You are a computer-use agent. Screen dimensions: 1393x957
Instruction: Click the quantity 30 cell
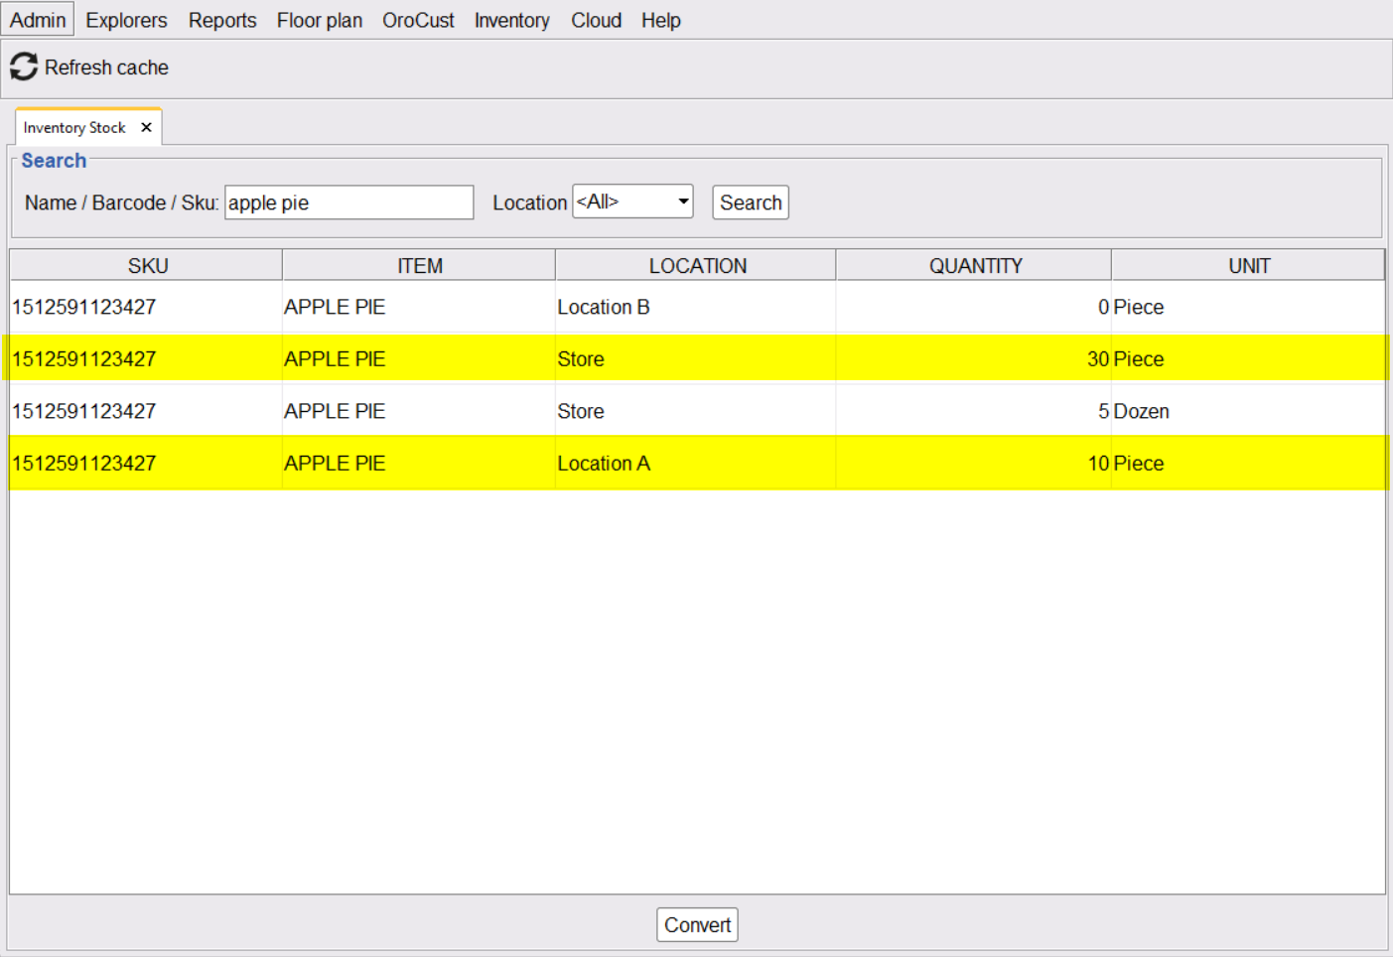(974, 358)
